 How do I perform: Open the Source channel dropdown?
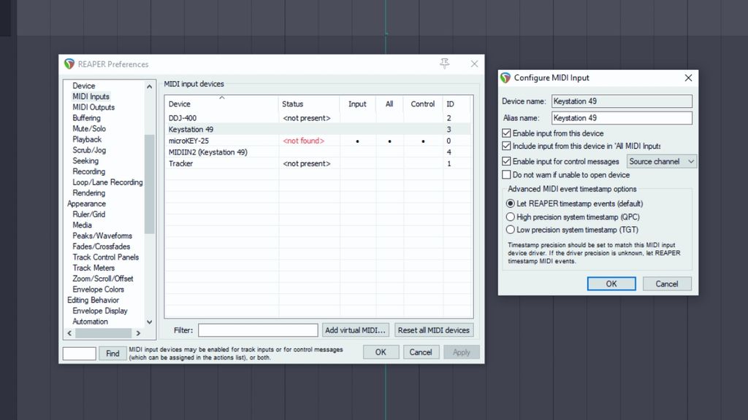(661, 161)
